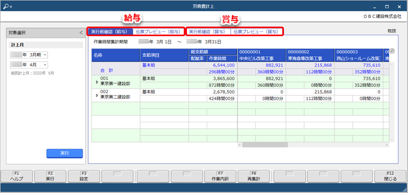Viewport: 408px width, 193px height.
Task: Expand the 001 東京第一建設部 row
Action: (97, 82)
